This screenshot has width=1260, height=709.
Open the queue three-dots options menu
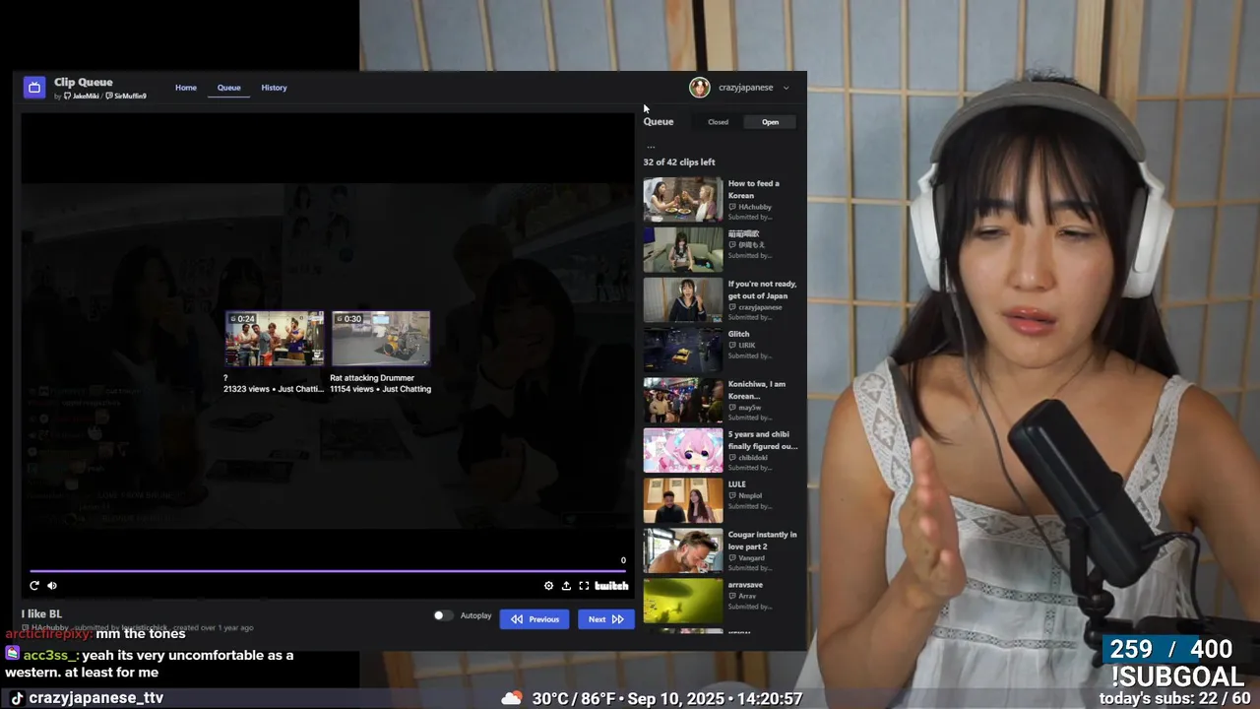(x=651, y=146)
